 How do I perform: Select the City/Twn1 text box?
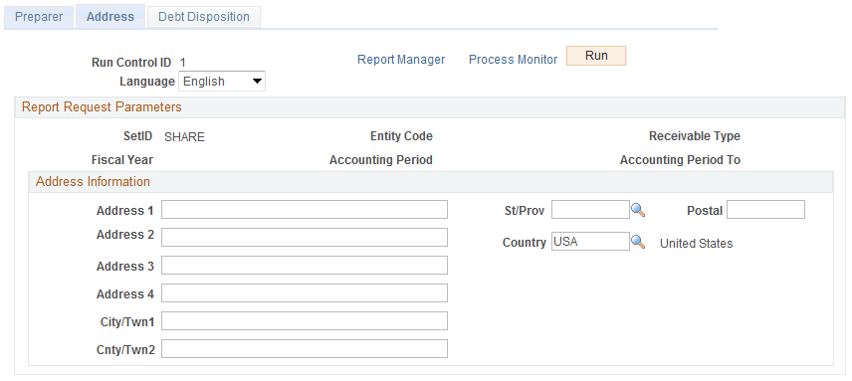click(x=305, y=320)
